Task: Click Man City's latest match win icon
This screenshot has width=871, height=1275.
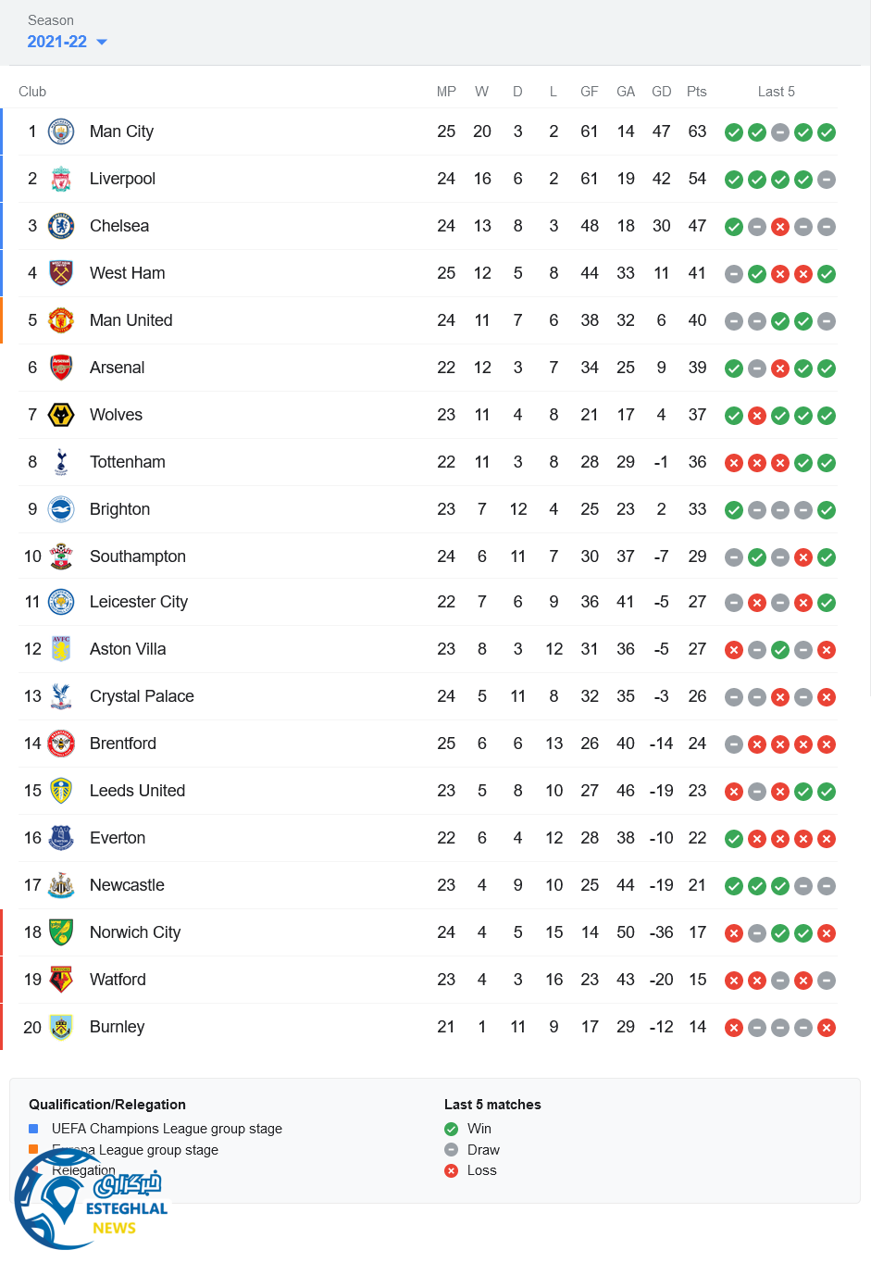Action: tap(827, 132)
